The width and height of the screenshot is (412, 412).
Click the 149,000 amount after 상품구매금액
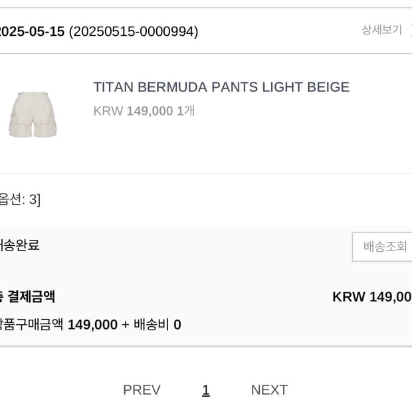92,324
